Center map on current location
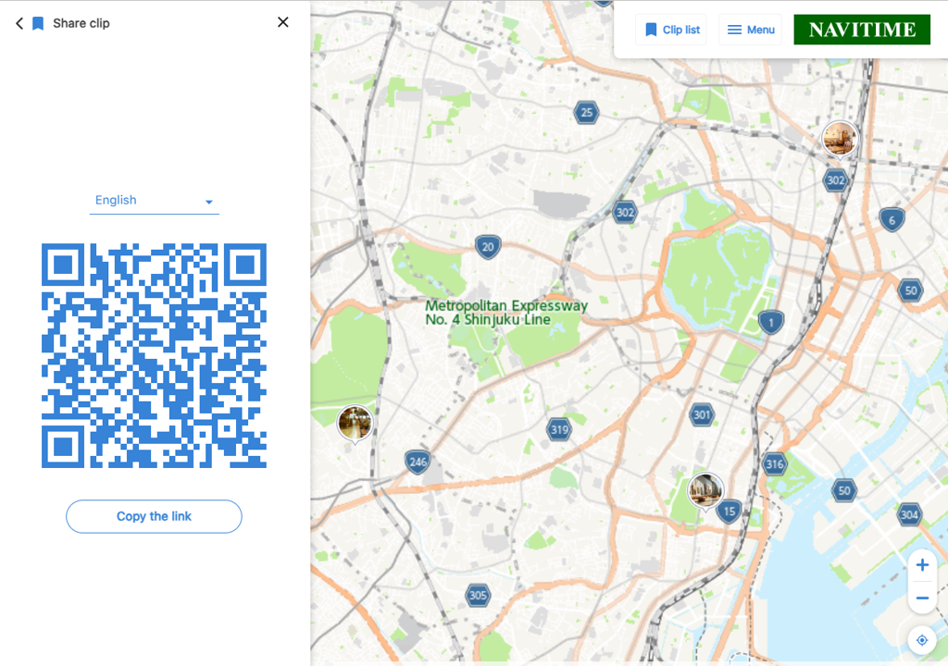 pos(922,640)
